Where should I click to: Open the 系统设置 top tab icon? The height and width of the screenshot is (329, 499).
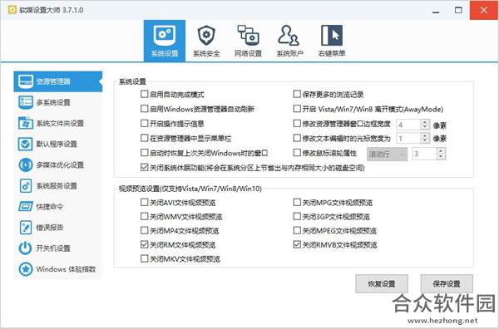(x=164, y=34)
